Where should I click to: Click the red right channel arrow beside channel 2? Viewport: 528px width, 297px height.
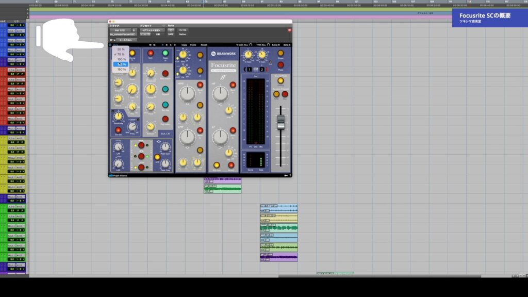(267, 70)
